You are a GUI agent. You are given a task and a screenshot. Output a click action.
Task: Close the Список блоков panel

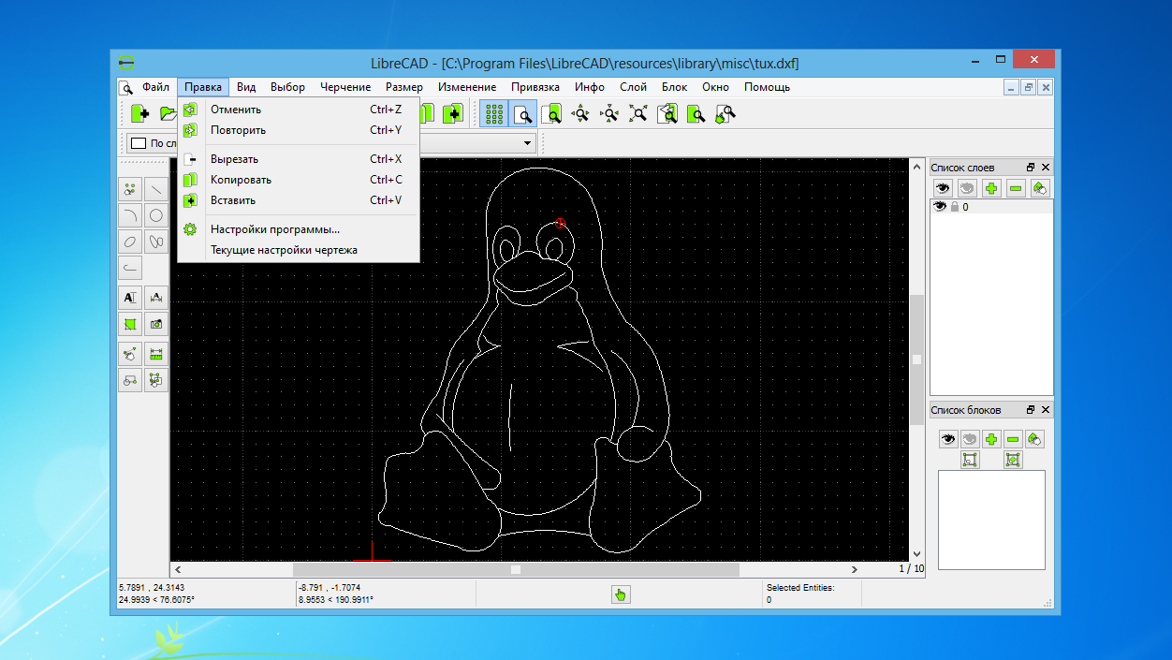(1046, 410)
